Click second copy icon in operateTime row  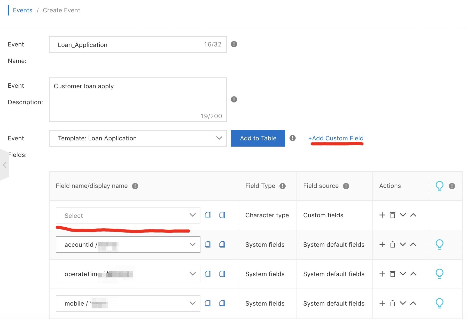pyautogui.click(x=222, y=274)
